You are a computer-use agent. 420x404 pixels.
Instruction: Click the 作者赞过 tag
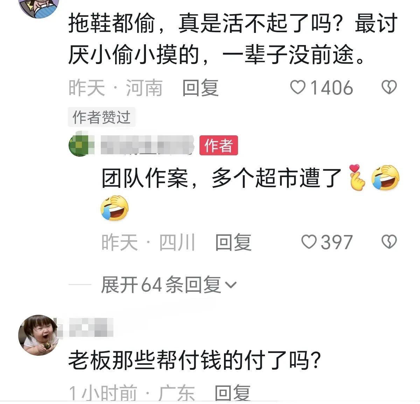click(x=101, y=117)
